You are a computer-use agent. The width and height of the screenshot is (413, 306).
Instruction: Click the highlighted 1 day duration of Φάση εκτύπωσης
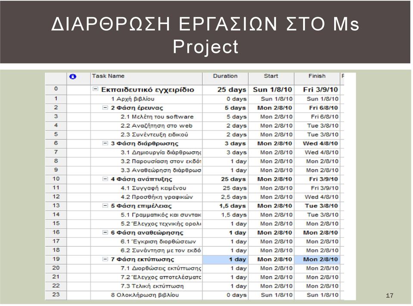point(225,260)
